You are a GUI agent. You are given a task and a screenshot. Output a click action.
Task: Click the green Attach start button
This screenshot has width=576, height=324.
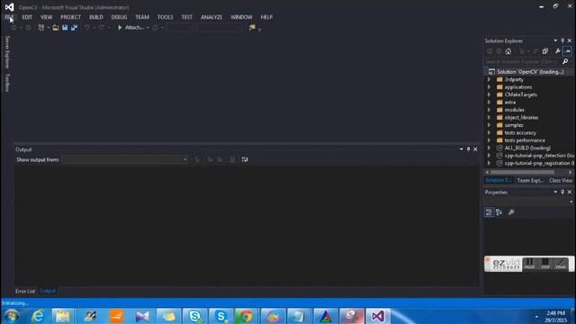click(x=130, y=28)
